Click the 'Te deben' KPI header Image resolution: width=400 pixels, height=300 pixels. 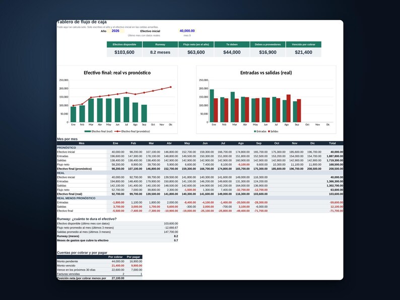click(232, 44)
